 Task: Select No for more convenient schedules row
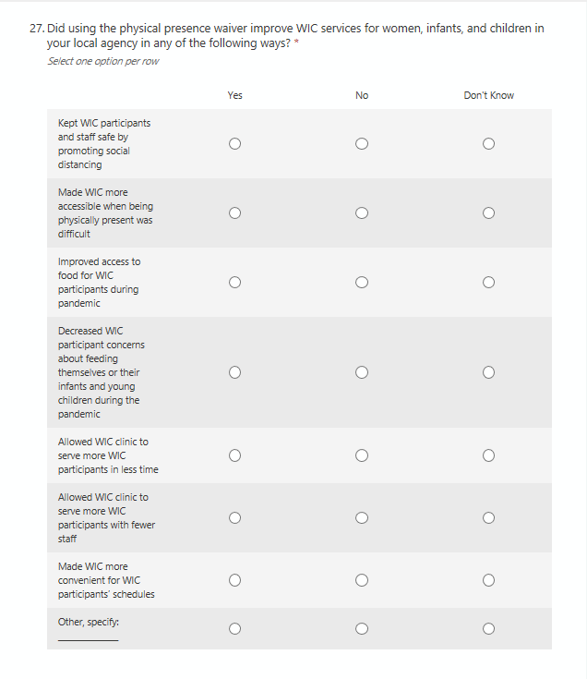(362, 580)
